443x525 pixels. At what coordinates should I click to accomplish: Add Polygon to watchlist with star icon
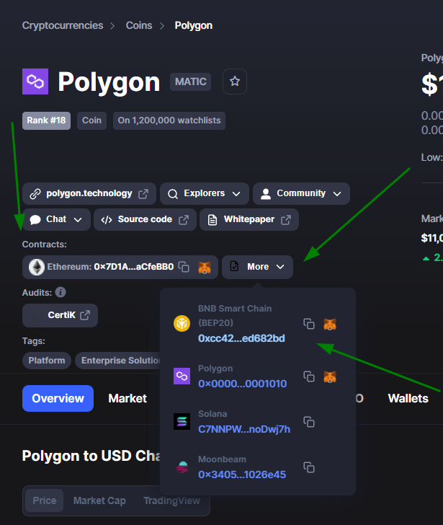click(x=235, y=81)
